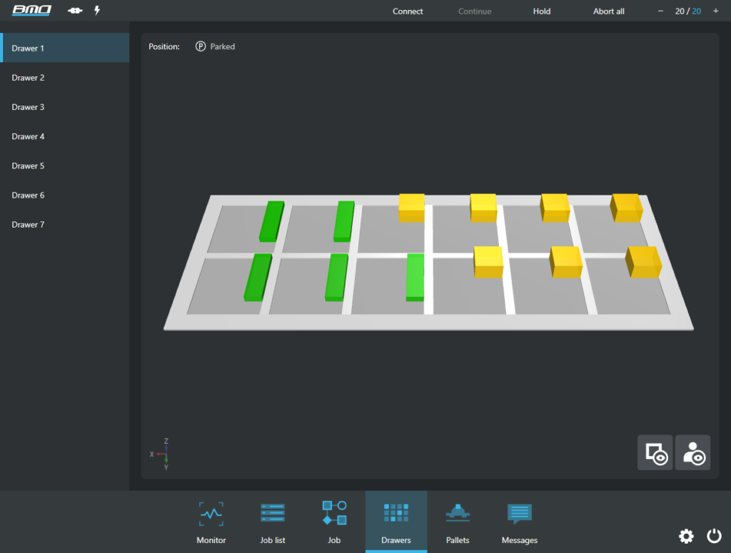Viewport: 731px width, 553px height.
Task: Click the Hold button
Action: (542, 11)
